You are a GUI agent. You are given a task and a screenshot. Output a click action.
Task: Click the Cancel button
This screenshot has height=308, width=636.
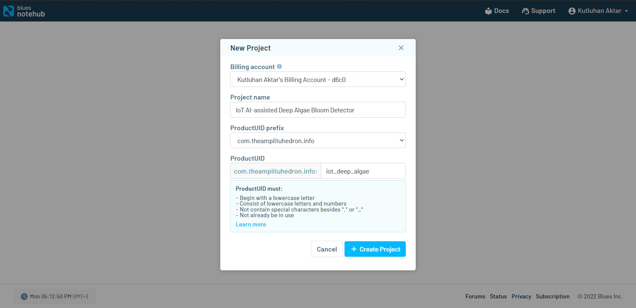tap(327, 249)
